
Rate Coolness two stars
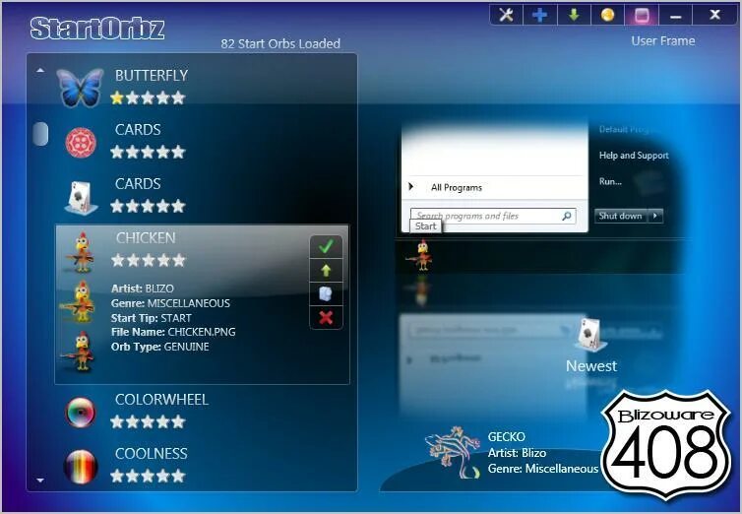[133, 476]
